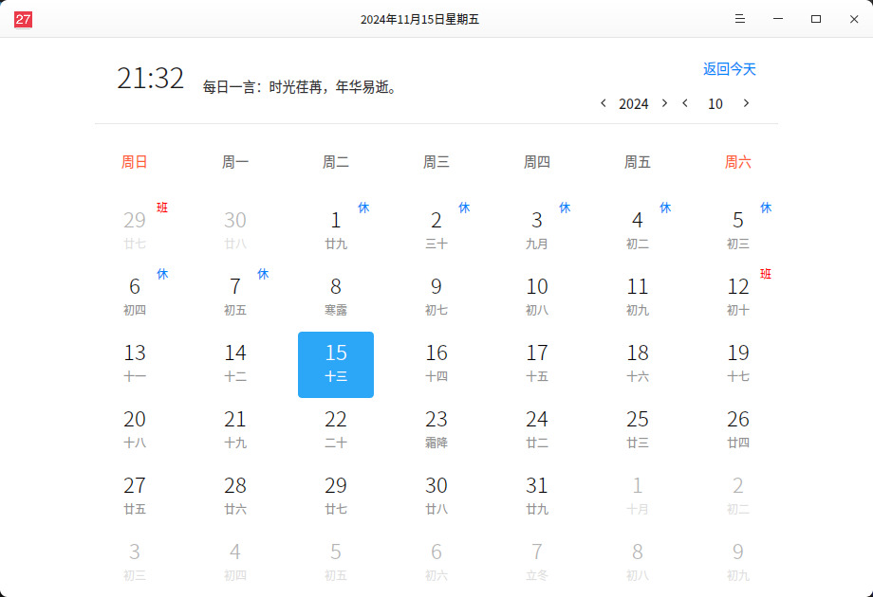The image size is (873, 597).
Task: Open the hamburger menu in title bar
Action: pos(740,19)
